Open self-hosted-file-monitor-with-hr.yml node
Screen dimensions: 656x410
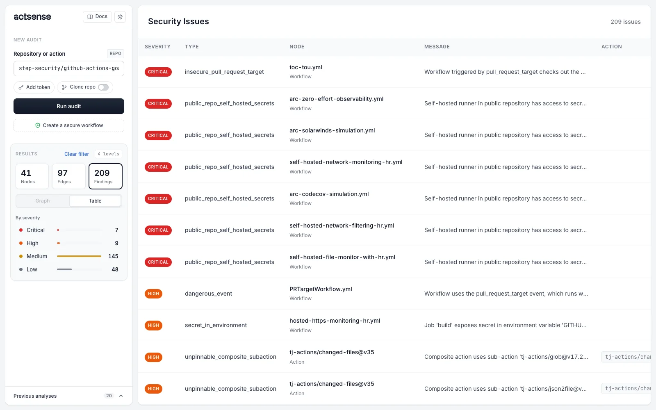pos(342,257)
